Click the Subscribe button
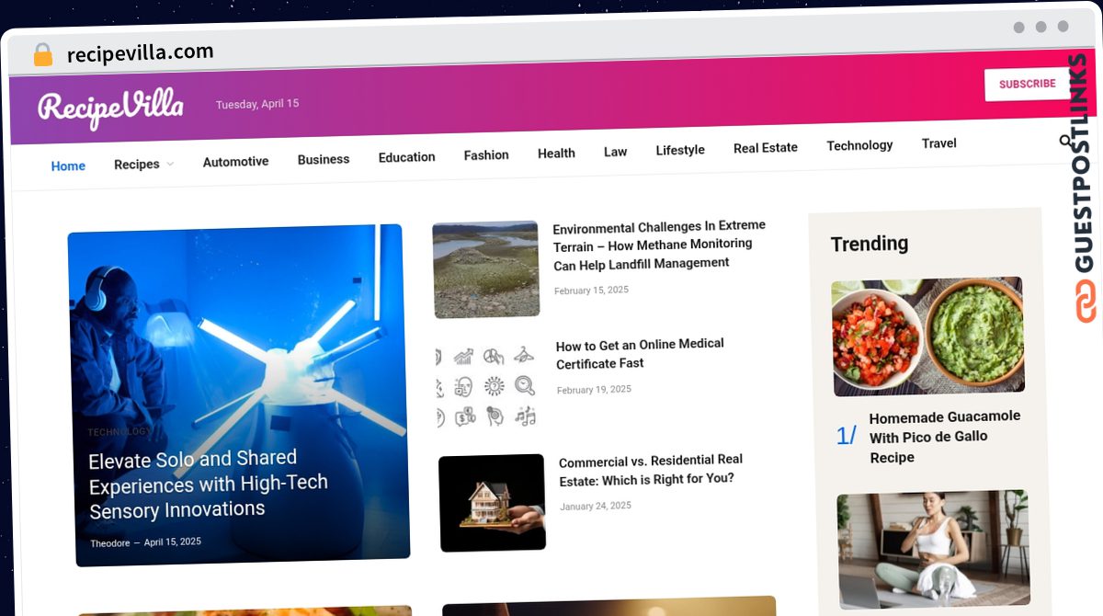Viewport: 1103px width, 616px height. tap(1028, 84)
